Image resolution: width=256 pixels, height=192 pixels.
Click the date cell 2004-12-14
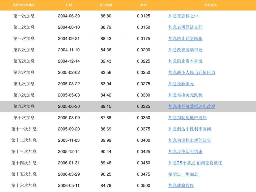click(69, 61)
